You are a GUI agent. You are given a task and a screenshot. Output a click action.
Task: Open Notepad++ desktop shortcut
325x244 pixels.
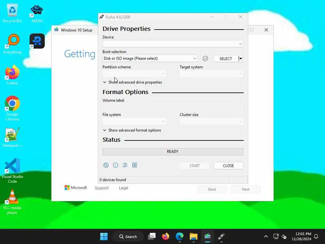tap(12, 137)
